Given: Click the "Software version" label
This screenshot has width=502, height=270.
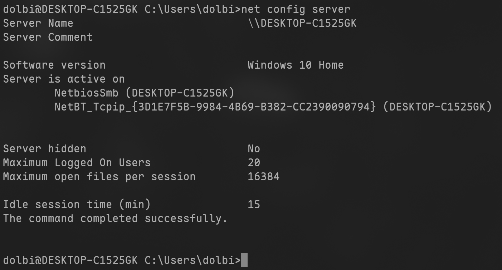Looking at the screenshot, I should [54, 65].
